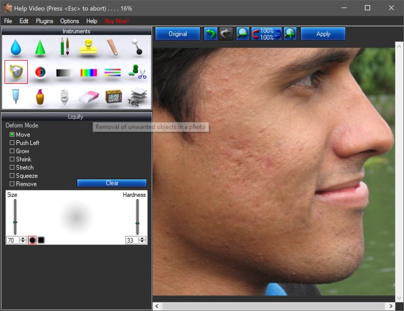Image resolution: width=404 pixels, height=311 pixels.
Task: Choose the blue cream tube tool
Action: pos(16,96)
